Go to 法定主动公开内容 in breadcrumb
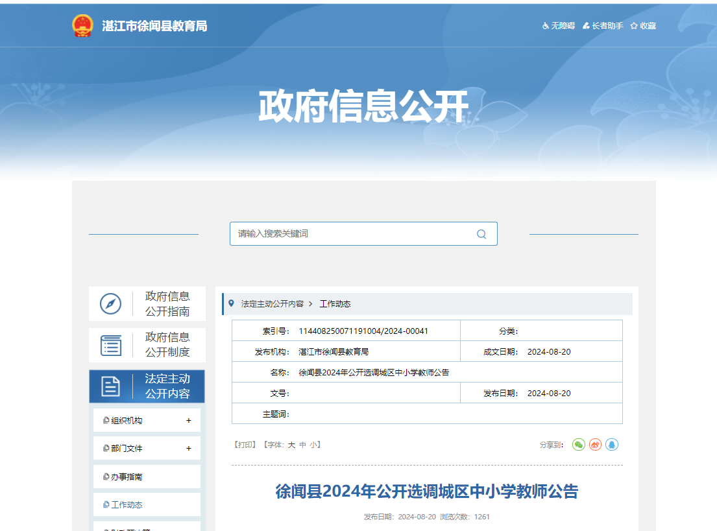Viewport: 717px width, 531px height. pyautogui.click(x=273, y=304)
